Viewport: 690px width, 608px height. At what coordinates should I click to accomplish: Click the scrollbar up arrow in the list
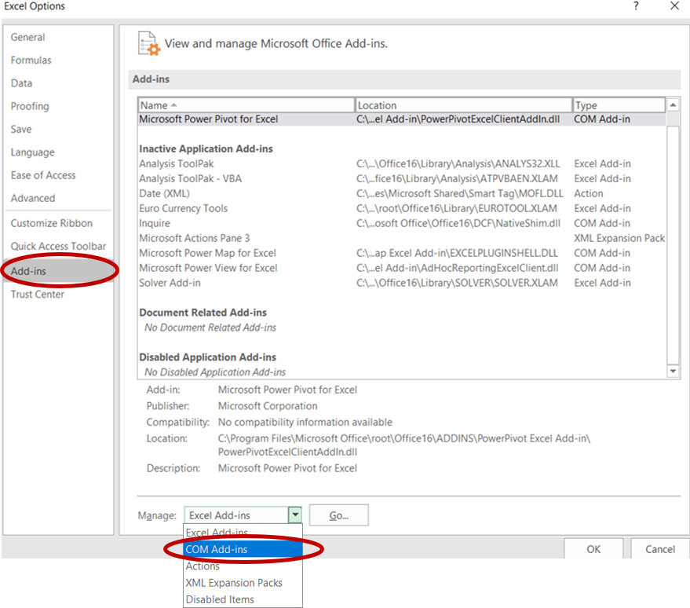click(674, 104)
